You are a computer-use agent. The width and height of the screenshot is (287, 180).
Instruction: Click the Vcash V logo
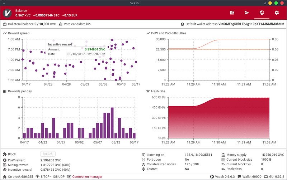pos(7,13)
